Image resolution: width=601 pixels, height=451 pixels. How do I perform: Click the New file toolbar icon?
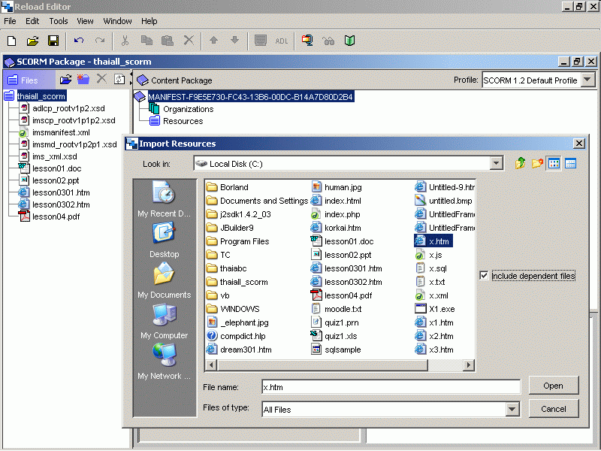click(x=12, y=41)
